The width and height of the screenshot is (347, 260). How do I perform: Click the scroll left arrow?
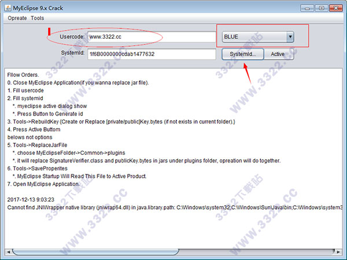click(9, 252)
